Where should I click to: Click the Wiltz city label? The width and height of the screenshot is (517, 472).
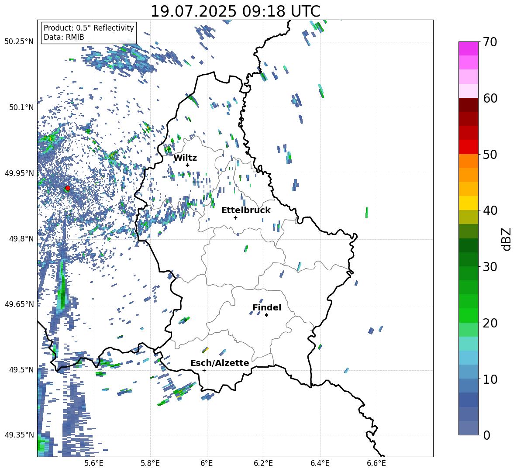(185, 158)
